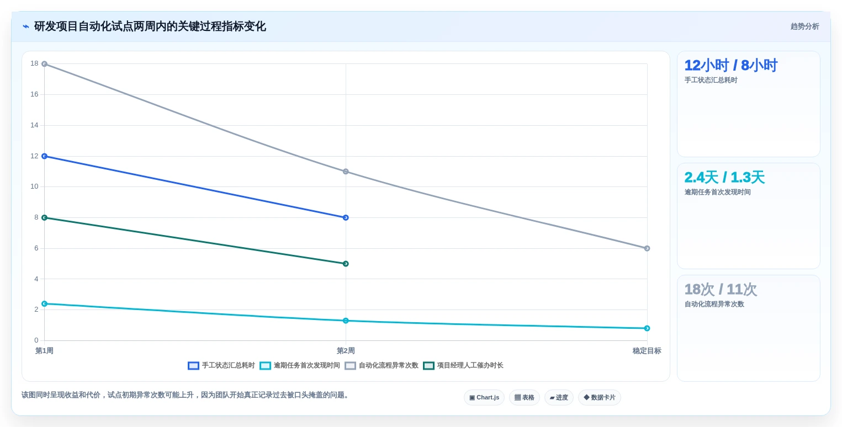Click the 第2周 axis label
The image size is (842, 427).
coord(346,351)
